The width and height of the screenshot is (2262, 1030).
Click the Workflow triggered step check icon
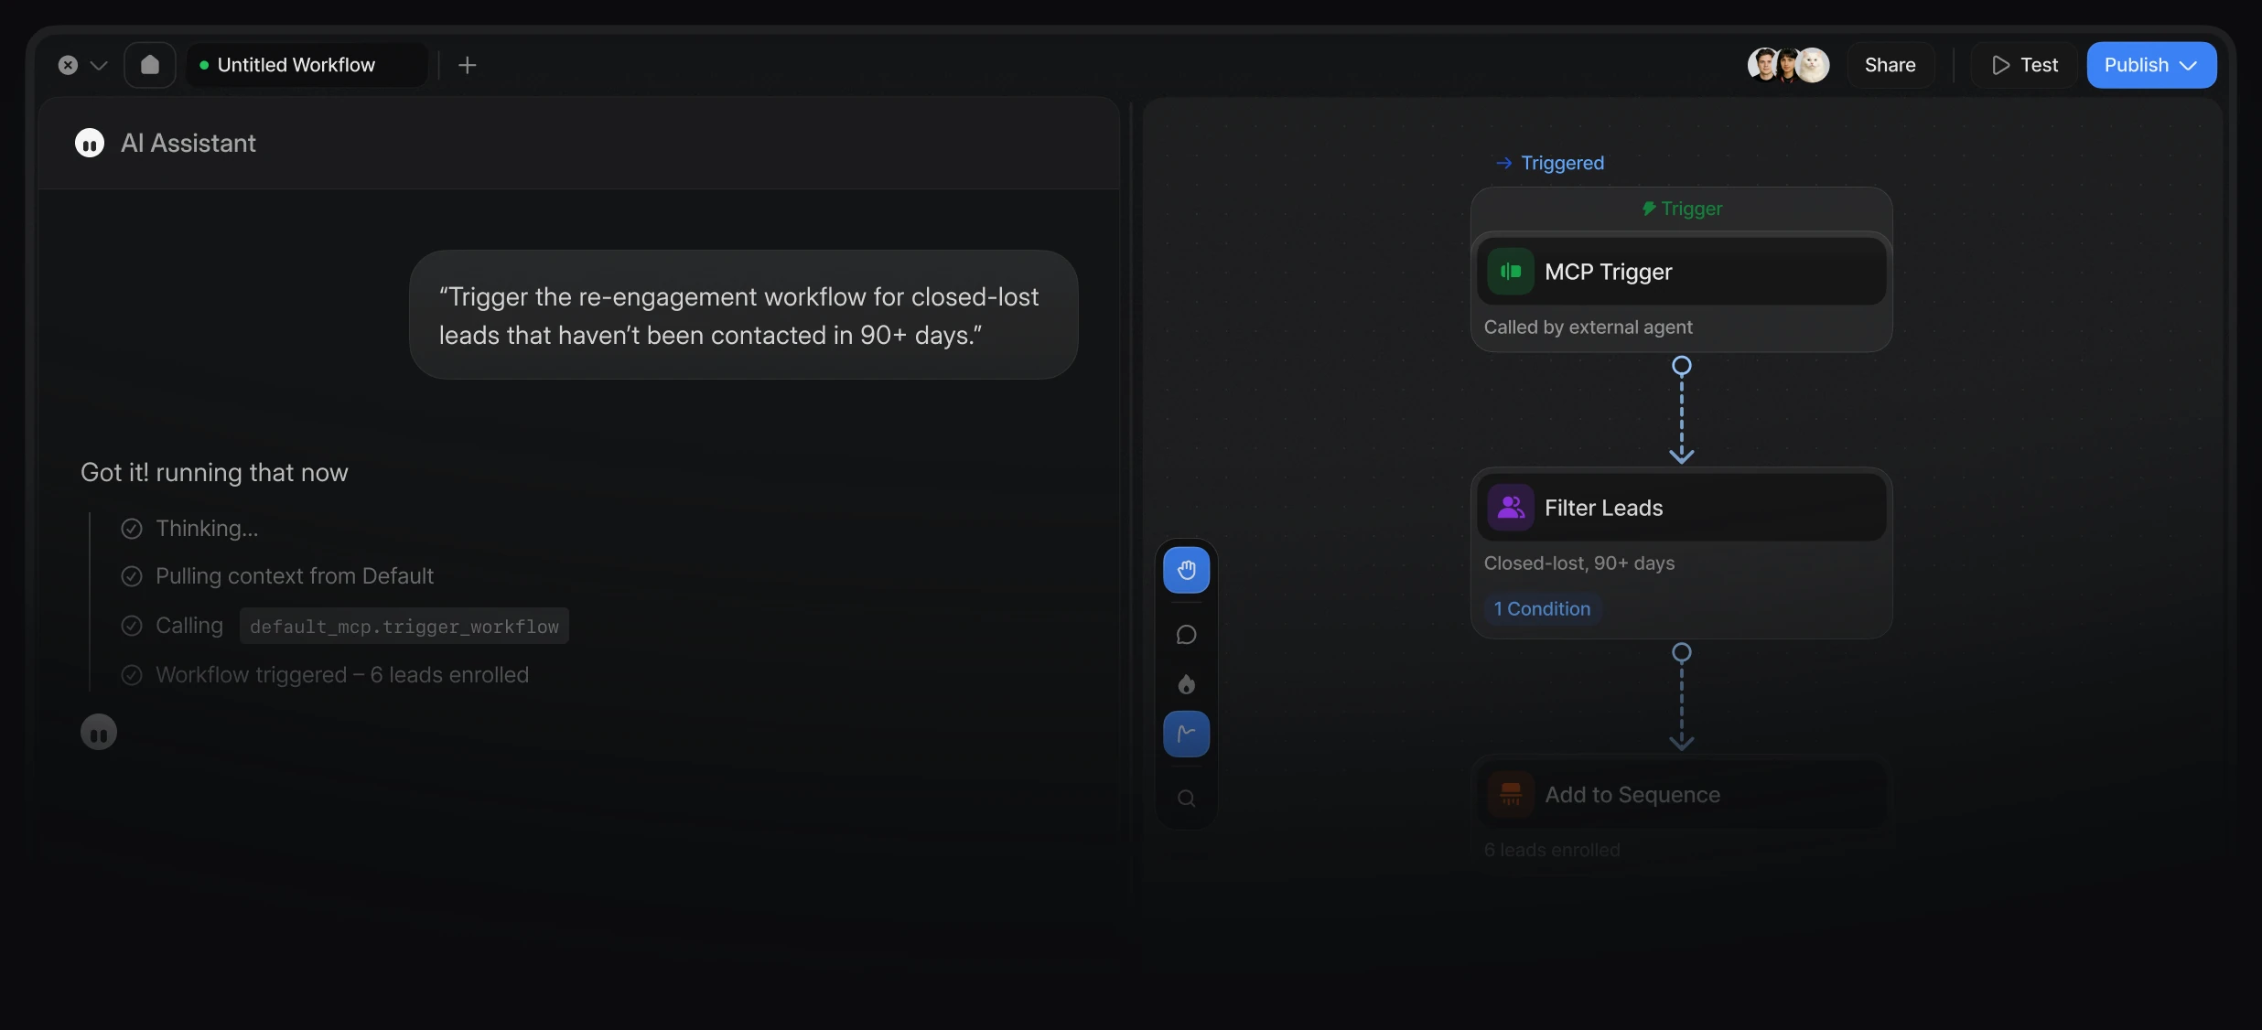coord(132,675)
